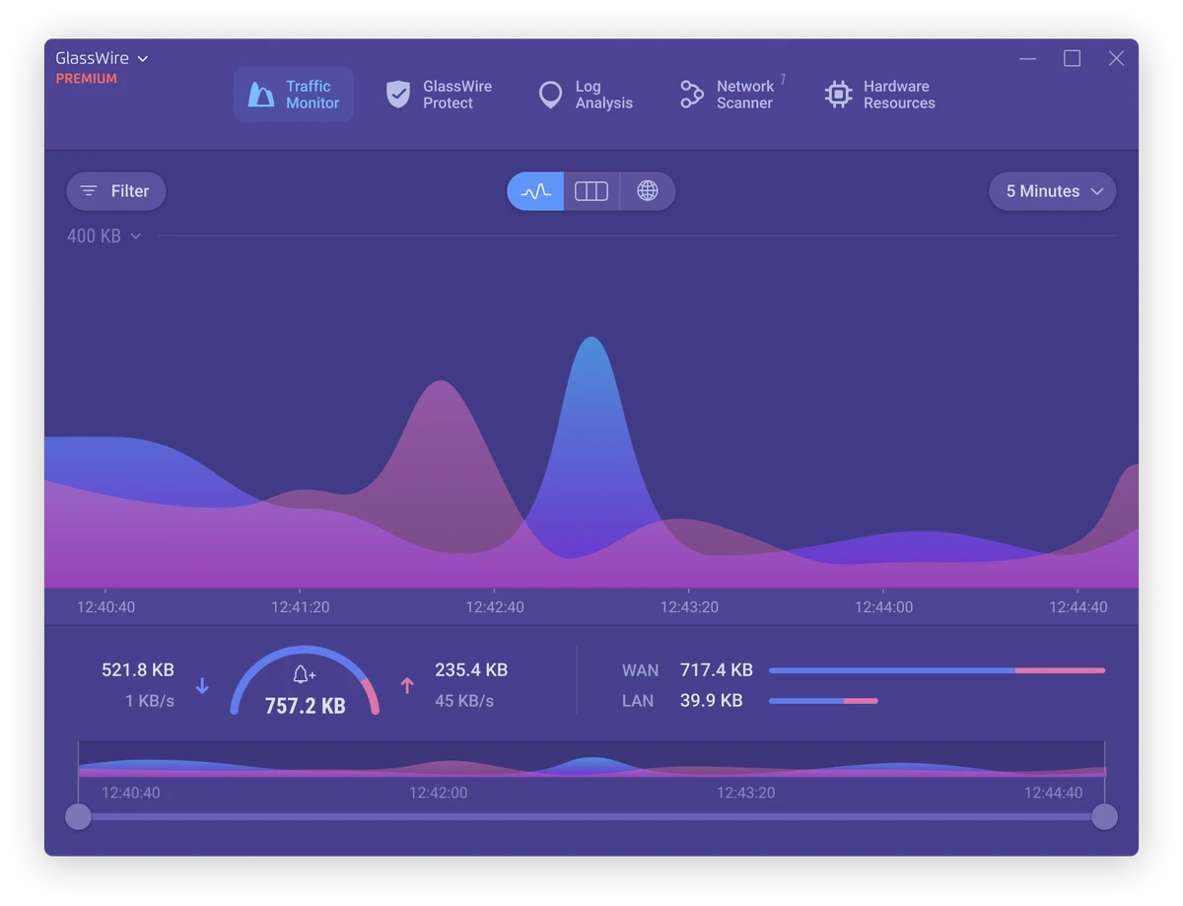Click the WAN traffic bar

pyautogui.click(x=937, y=670)
